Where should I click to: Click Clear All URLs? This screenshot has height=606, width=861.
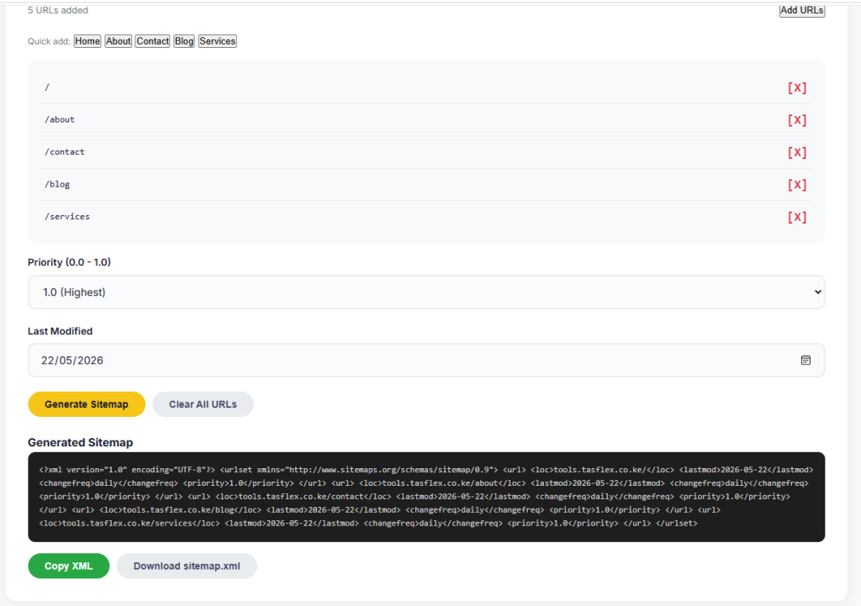pos(203,404)
